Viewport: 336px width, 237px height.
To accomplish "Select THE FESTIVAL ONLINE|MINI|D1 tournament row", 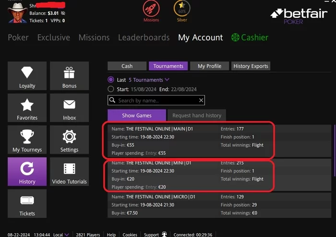I will click(219, 175).
